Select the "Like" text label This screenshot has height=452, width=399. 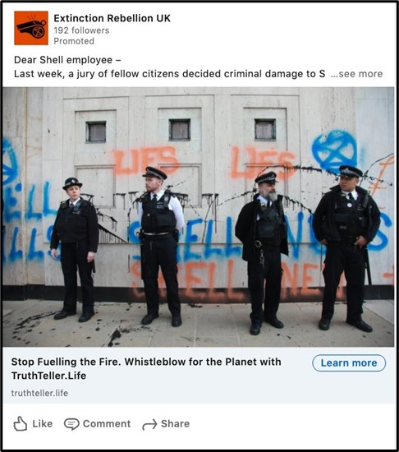pos(43,424)
